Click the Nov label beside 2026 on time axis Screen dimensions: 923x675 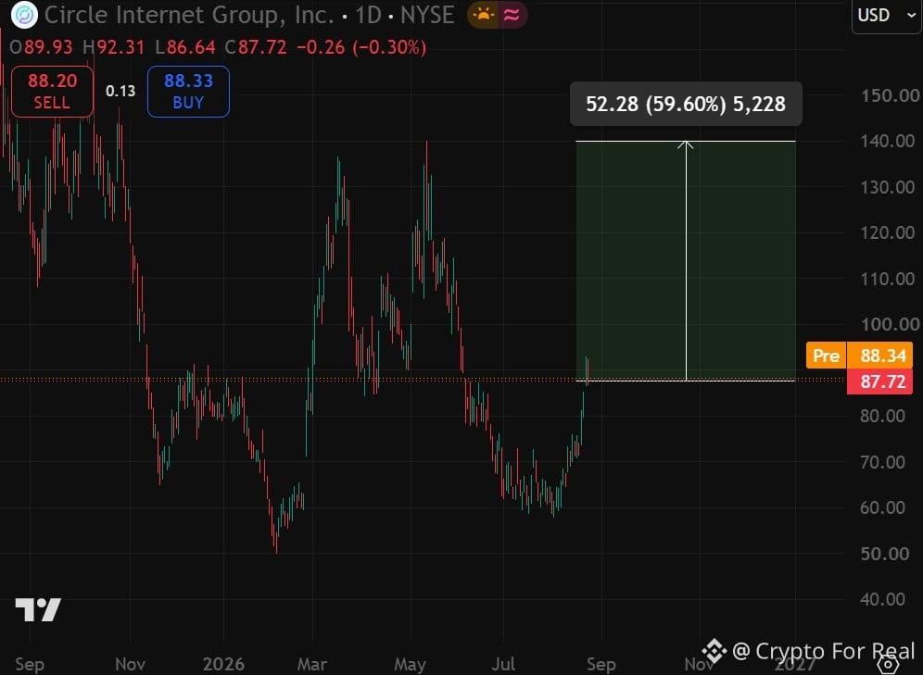[130, 665]
